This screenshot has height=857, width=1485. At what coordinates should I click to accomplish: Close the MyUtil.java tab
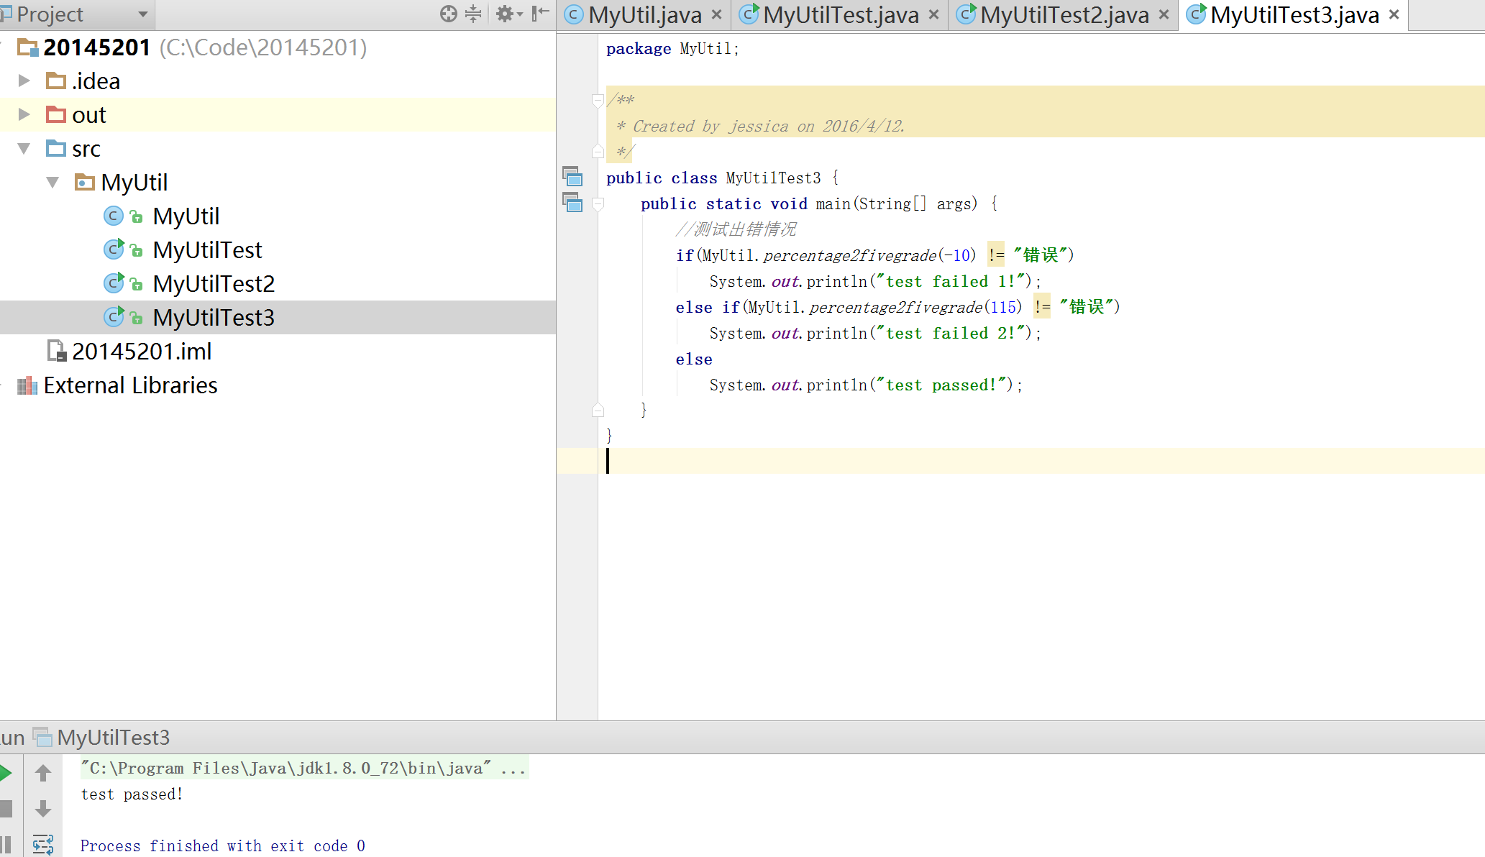coord(716,14)
